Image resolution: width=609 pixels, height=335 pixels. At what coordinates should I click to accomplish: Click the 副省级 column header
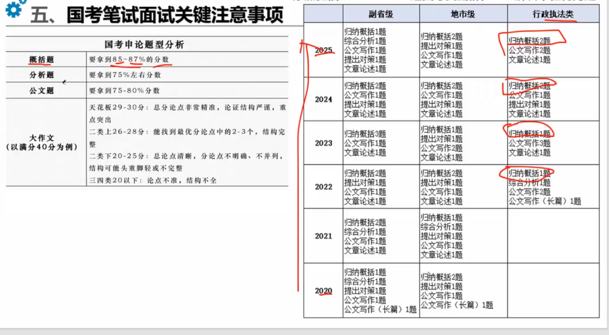381,15
